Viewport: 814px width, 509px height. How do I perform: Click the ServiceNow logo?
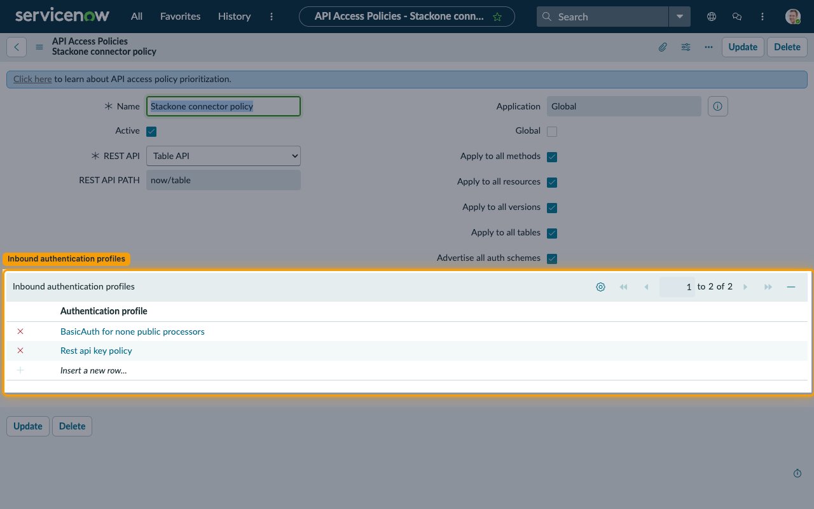[x=62, y=16]
